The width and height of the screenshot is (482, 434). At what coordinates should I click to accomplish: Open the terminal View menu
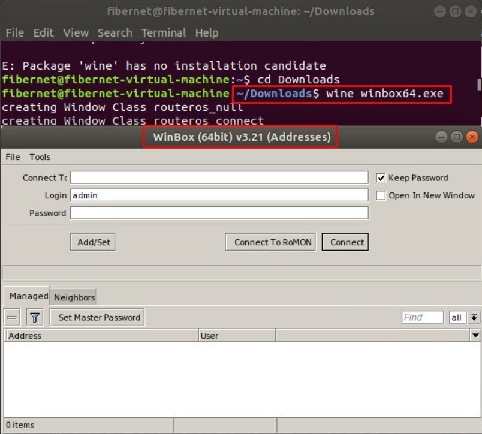[76, 32]
